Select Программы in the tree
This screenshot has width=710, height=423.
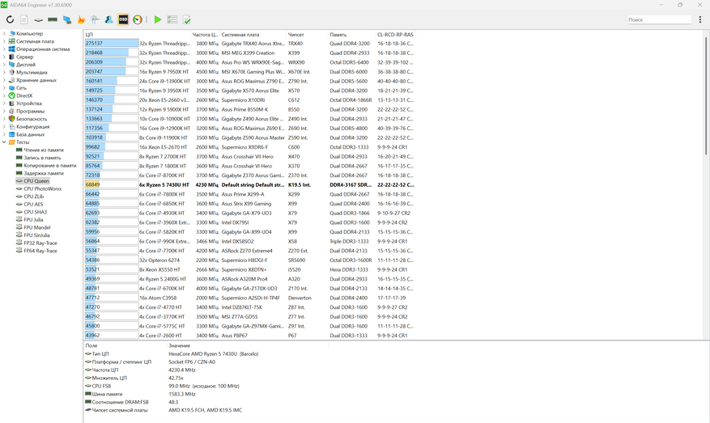[x=30, y=111]
